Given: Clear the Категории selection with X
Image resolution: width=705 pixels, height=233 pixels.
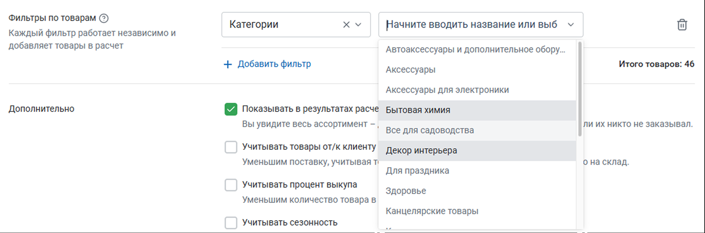Looking at the screenshot, I should point(346,25).
